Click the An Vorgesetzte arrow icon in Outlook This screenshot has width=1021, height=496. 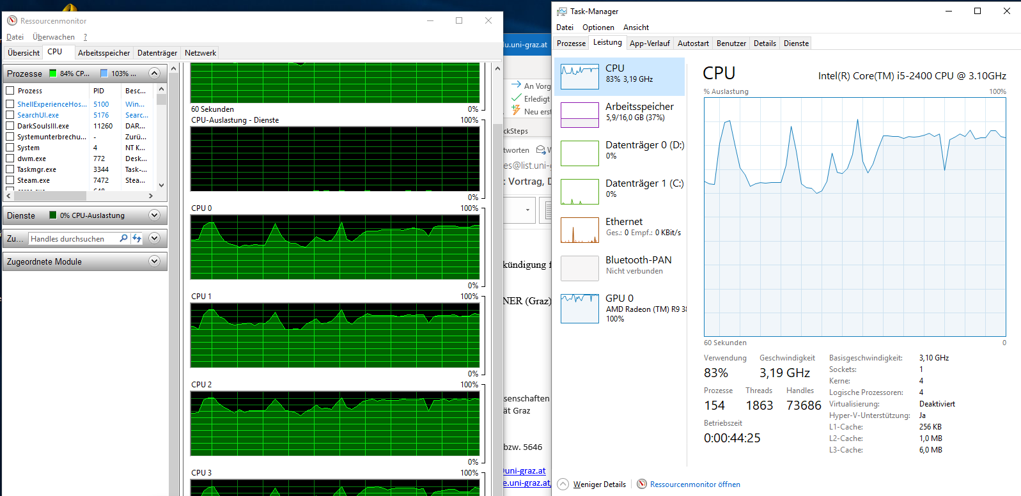516,84
